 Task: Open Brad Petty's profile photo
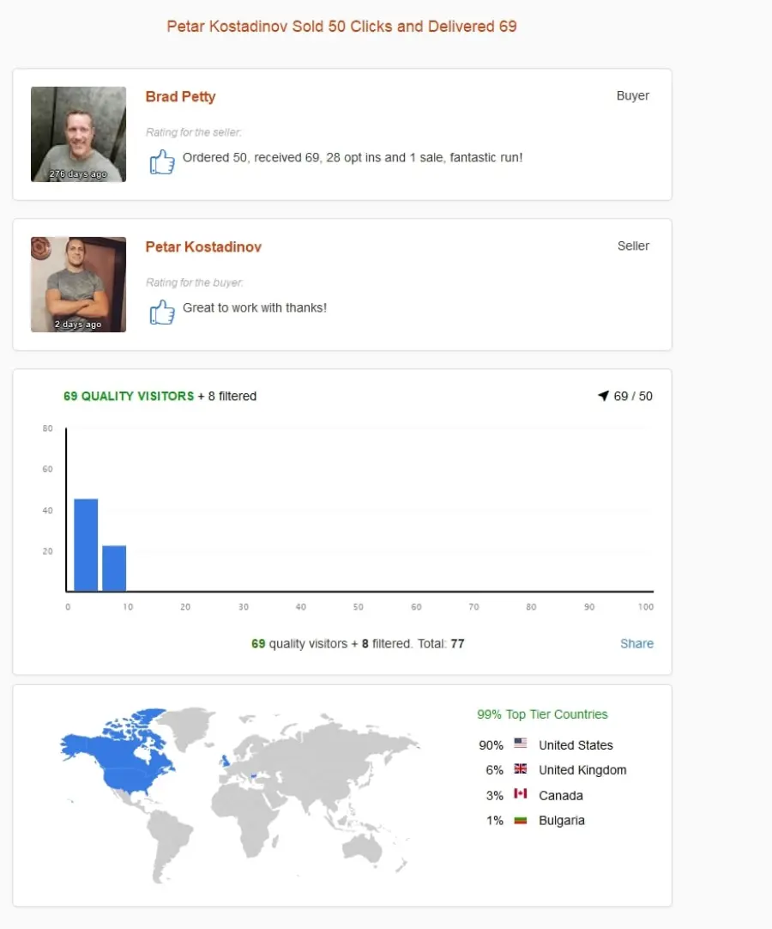tap(78, 135)
